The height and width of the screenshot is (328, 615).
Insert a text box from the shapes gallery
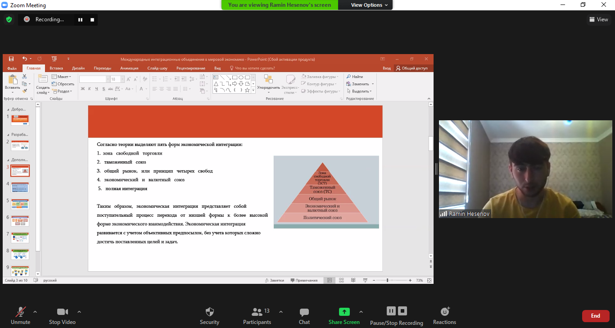point(216,77)
